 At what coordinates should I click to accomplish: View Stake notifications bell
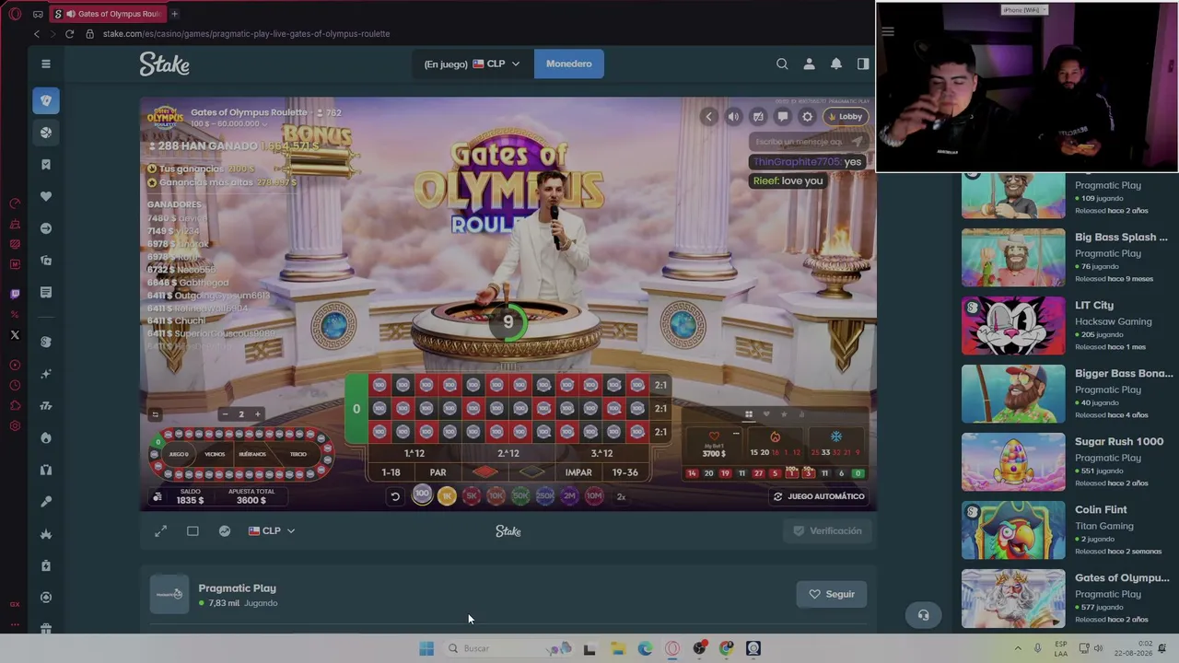[836, 64]
